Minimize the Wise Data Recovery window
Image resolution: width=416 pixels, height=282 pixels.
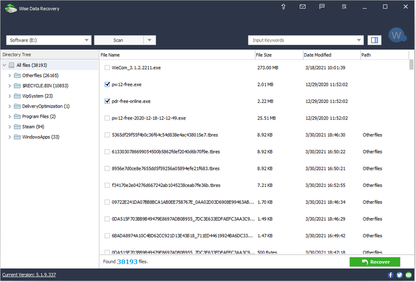(x=365, y=7)
